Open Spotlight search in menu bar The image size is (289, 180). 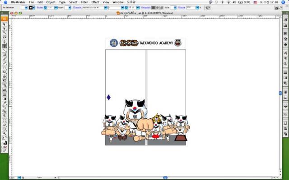[283, 2]
